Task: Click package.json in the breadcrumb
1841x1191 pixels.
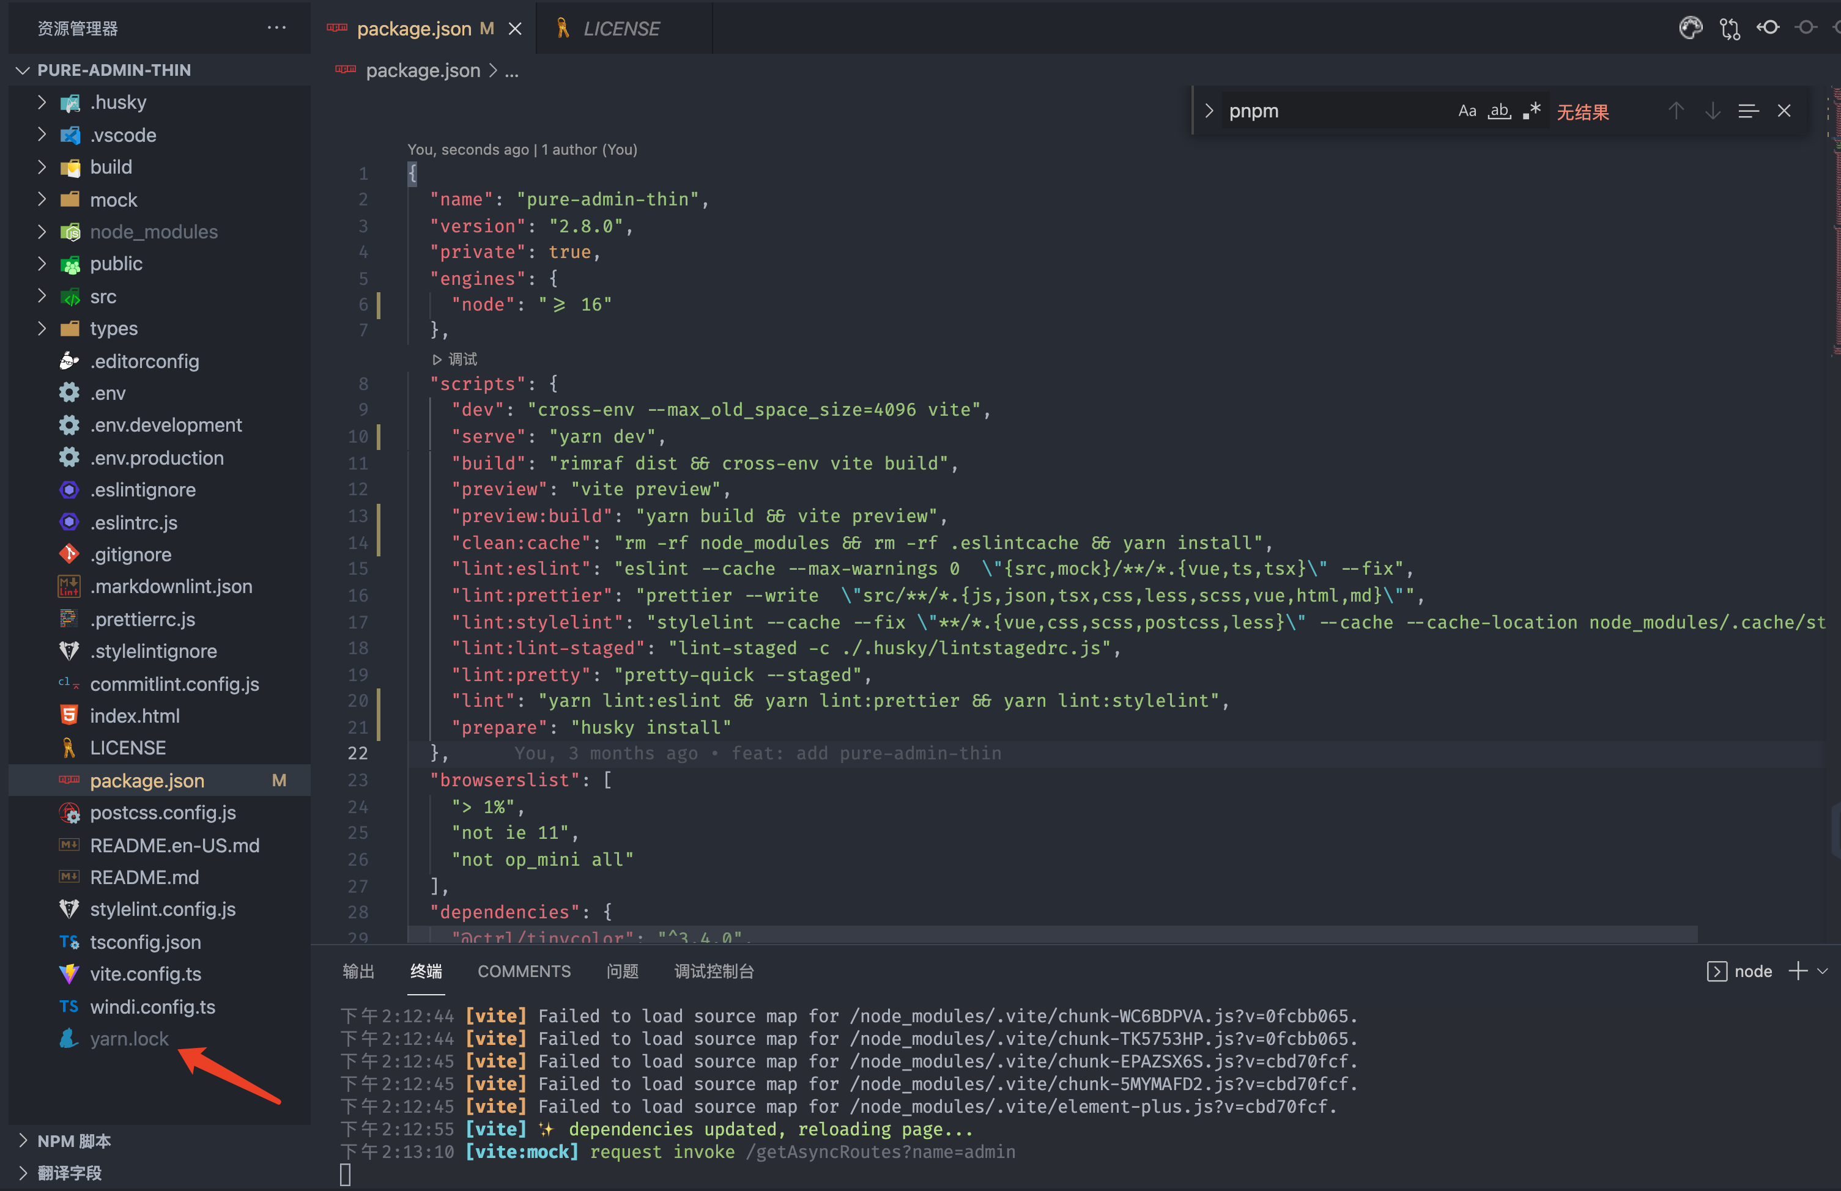Action: pyautogui.click(x=423, y=70)
